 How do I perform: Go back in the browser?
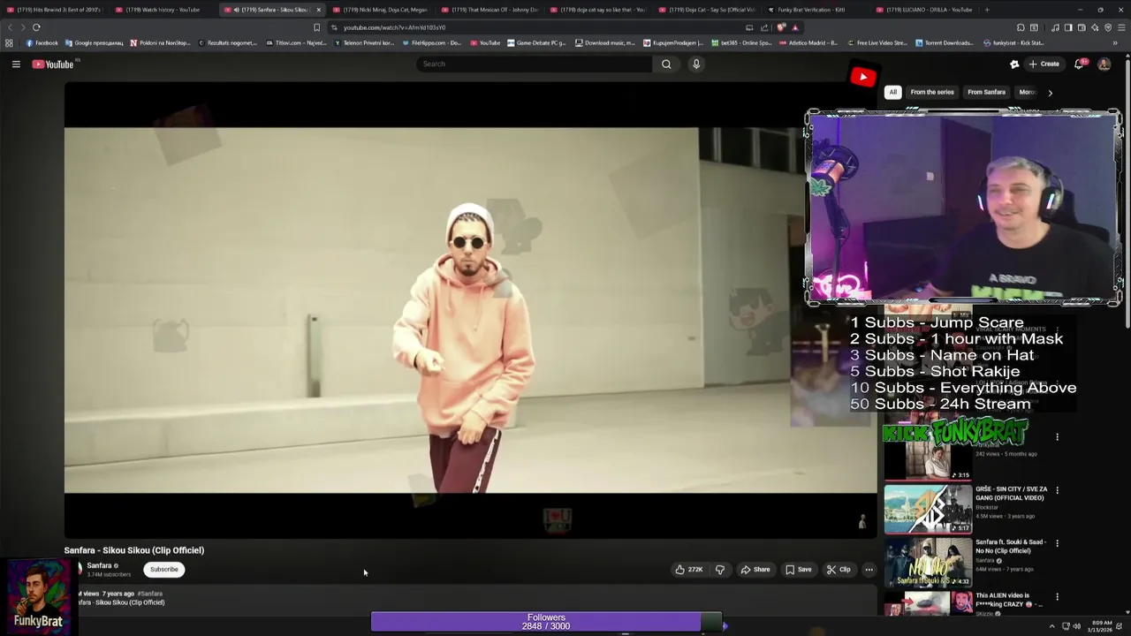[10, 27]
